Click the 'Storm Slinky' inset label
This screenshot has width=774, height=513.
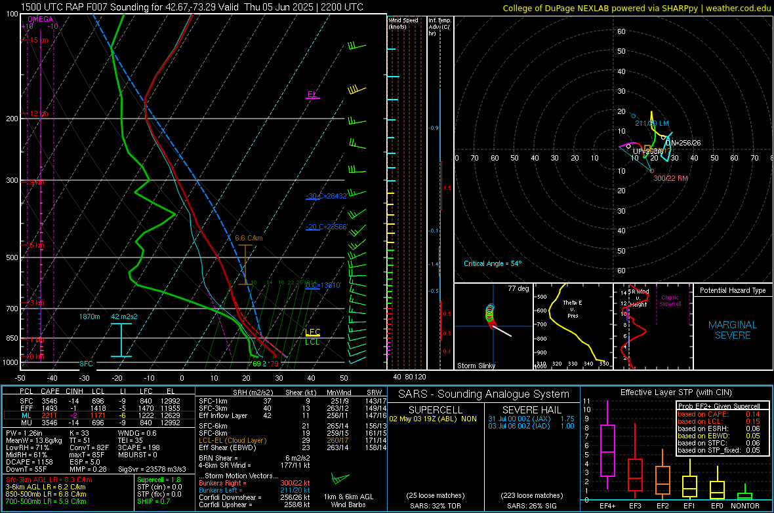(476, 366)
